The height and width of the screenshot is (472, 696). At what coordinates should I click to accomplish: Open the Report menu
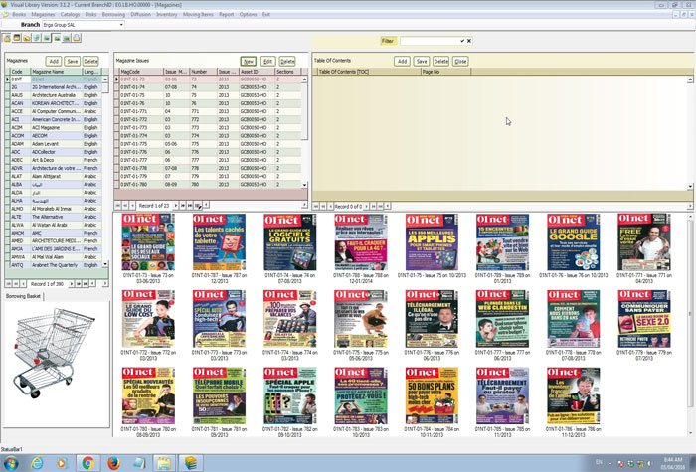(226, 14)
